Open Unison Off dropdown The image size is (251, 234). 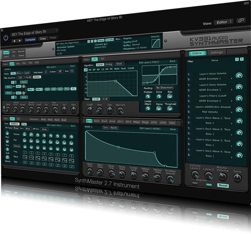60,71
